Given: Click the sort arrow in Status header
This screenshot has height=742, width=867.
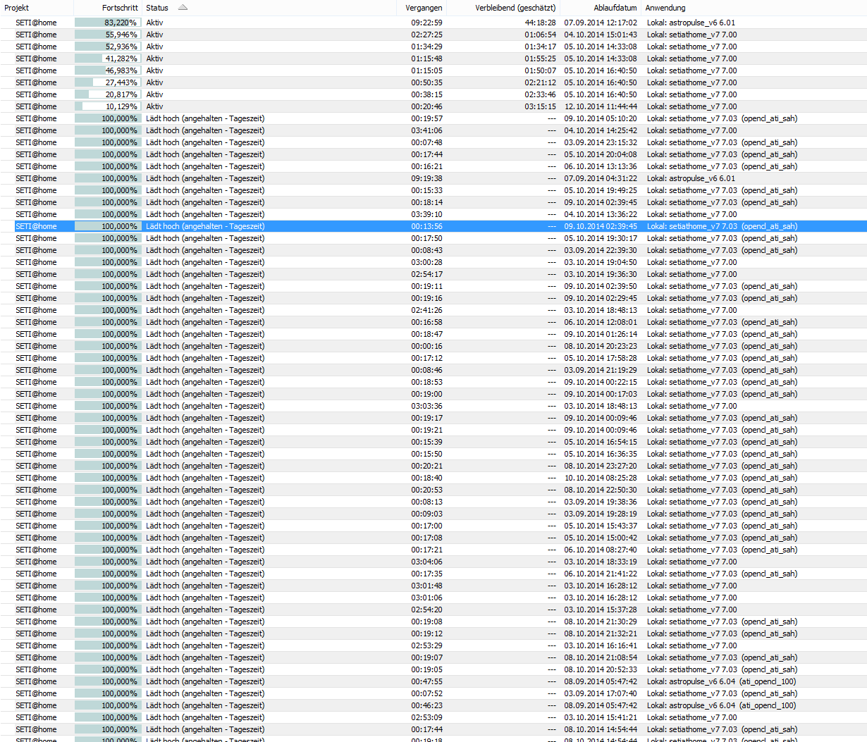Looking at the screenshot, I should tap(183, 8).
